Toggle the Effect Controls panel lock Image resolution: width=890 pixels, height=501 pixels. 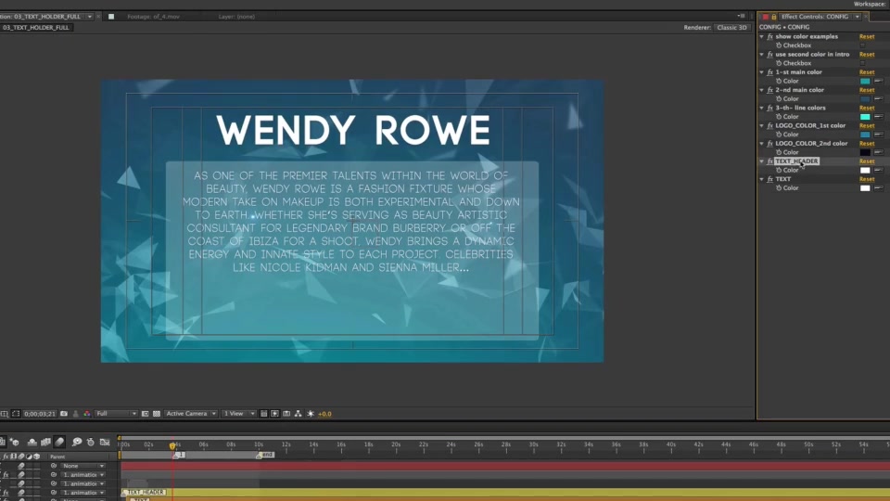[x=773, y=17]
